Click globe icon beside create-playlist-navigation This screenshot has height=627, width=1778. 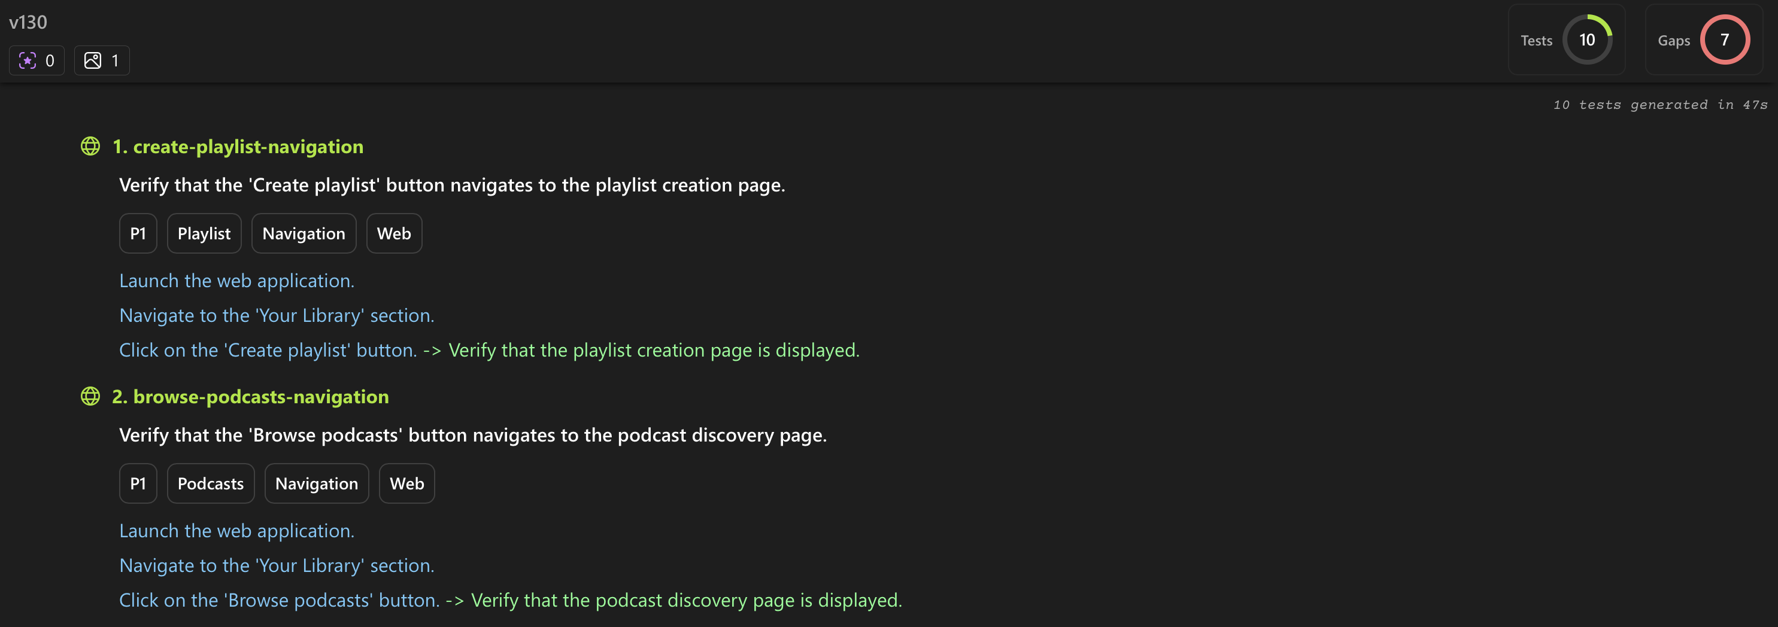pyautogui.click(x=90, y=146)
